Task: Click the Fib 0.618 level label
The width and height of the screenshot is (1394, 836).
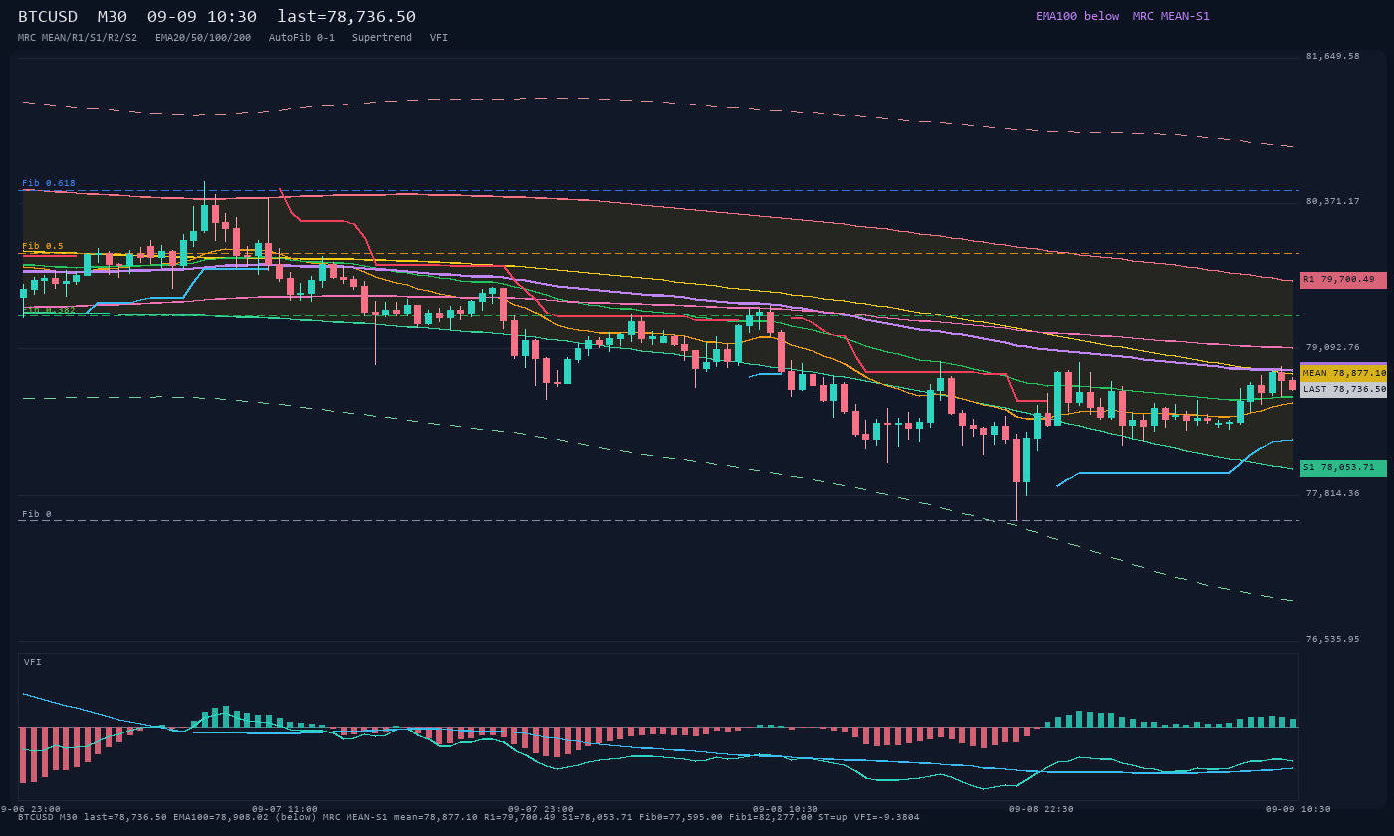Action: click(x=49, y=184)
